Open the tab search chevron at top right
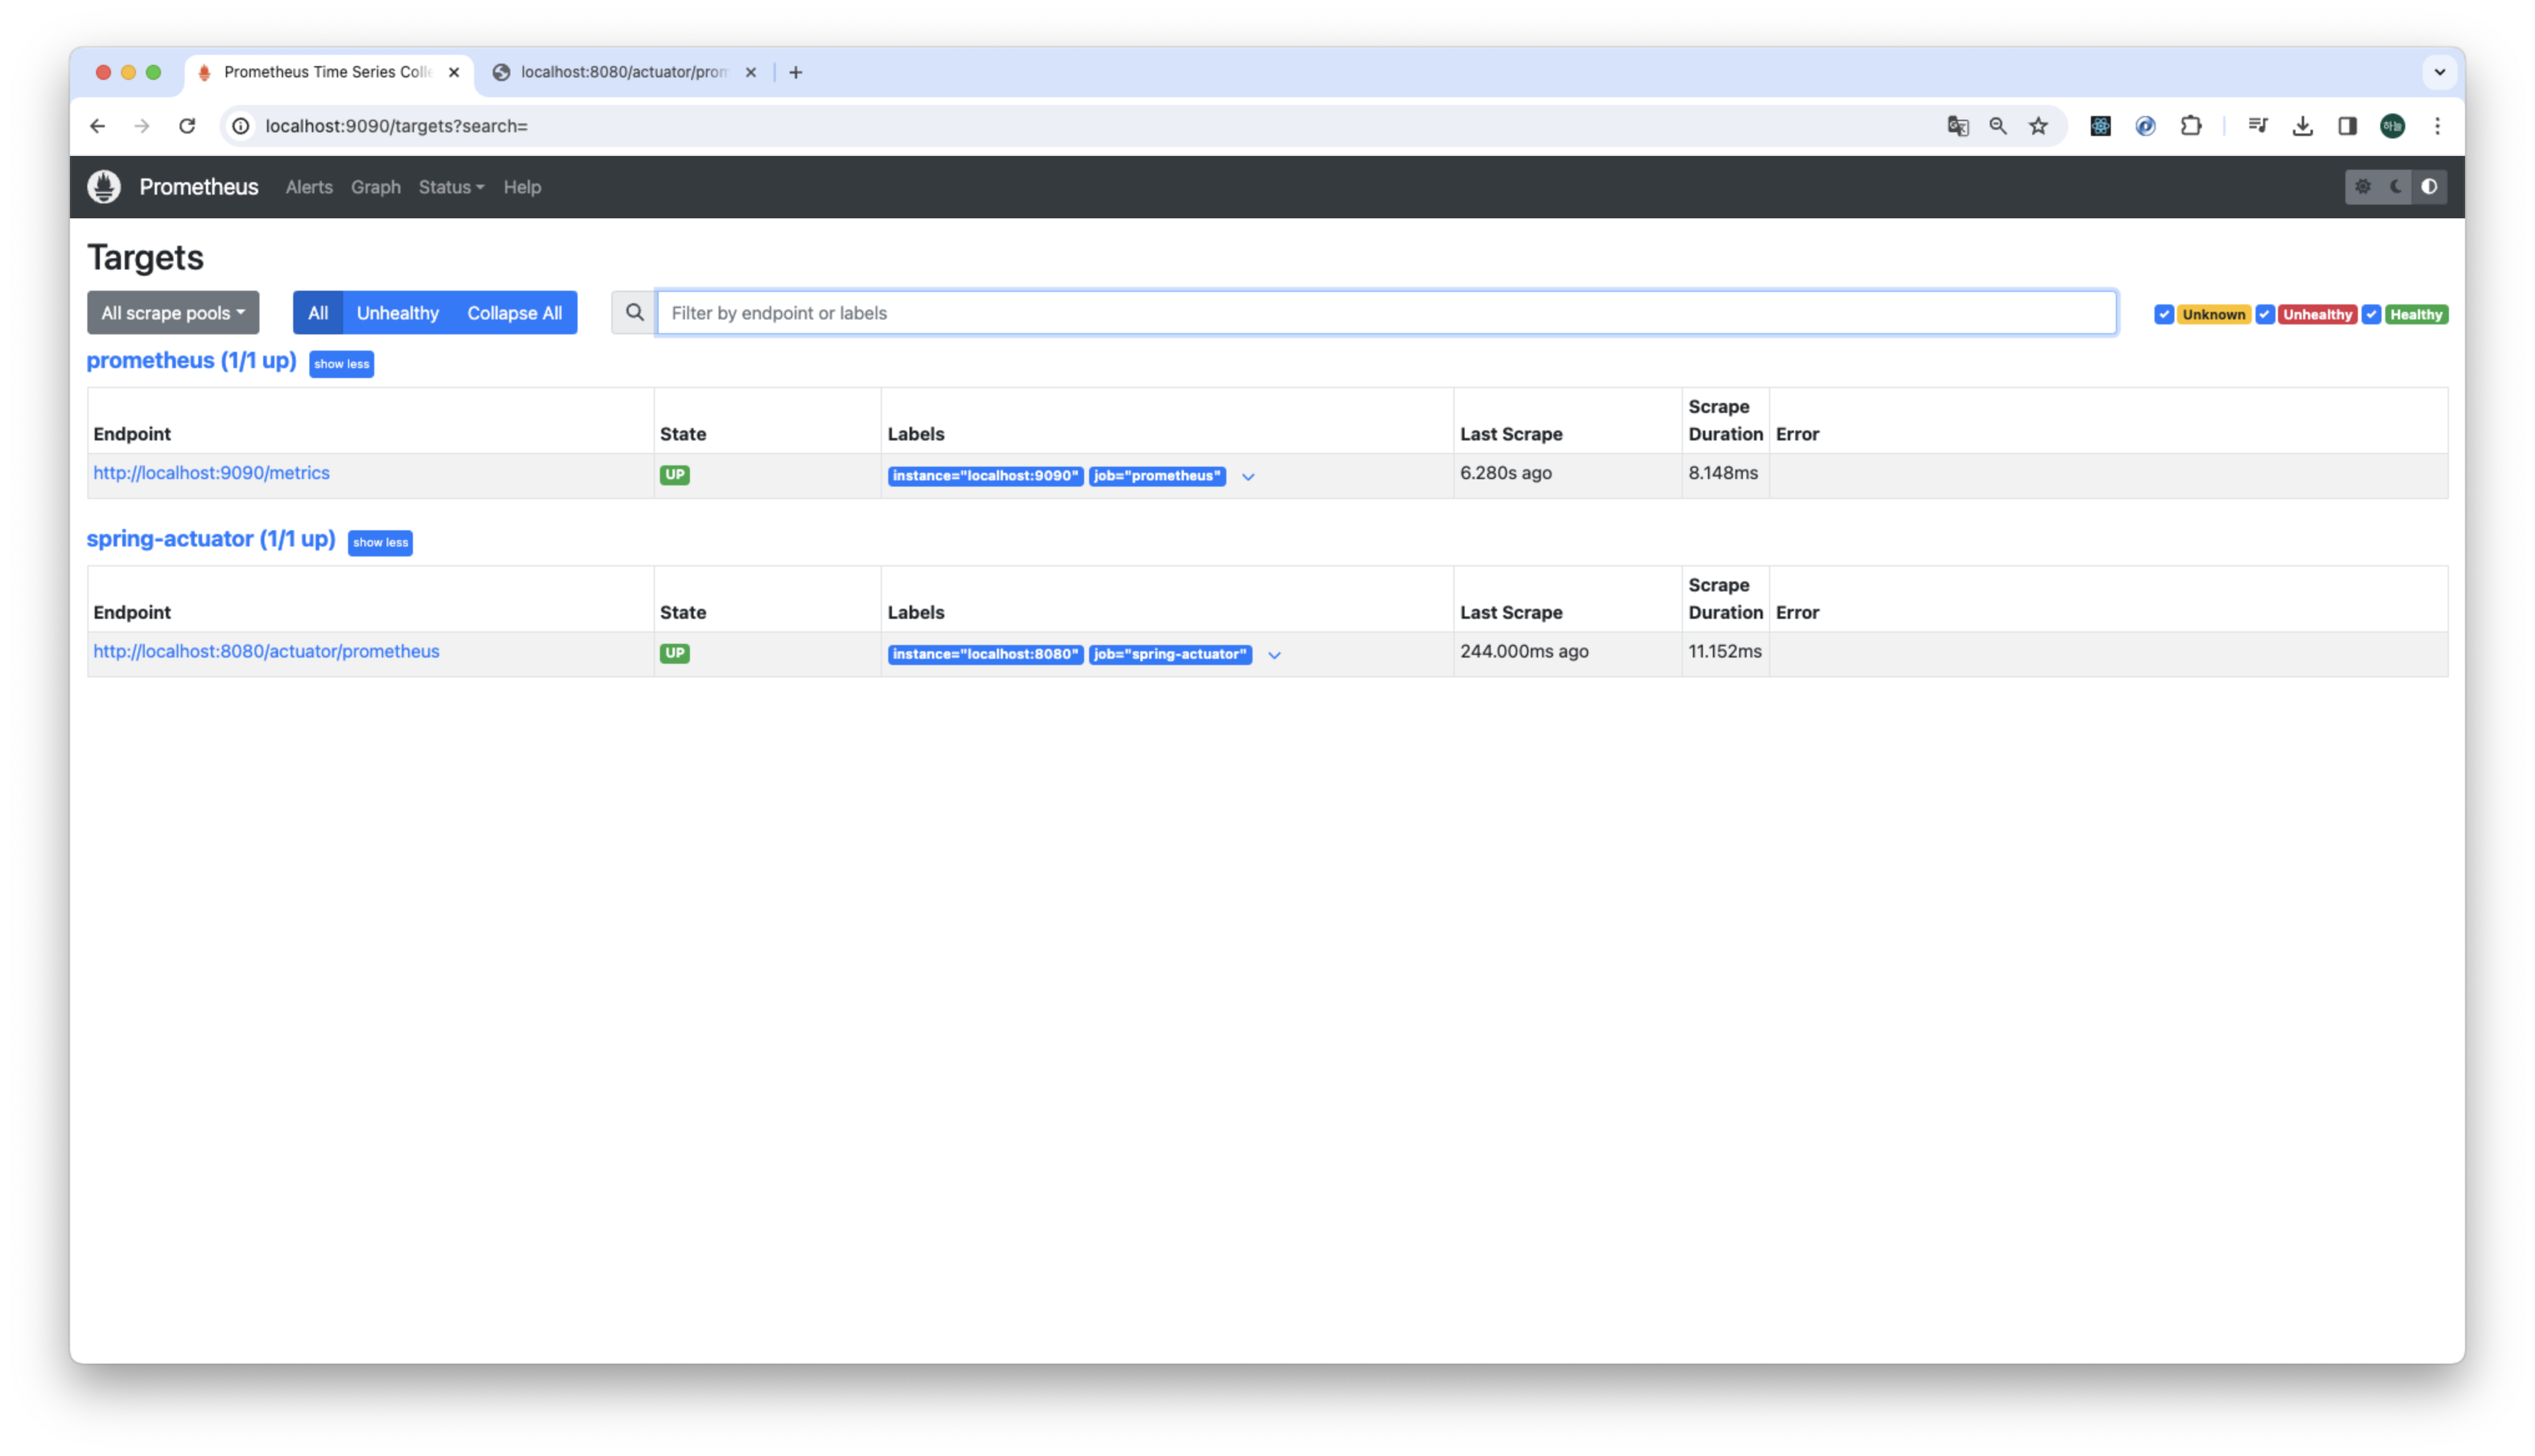The height and width of the screenshot is (1456, 2535). pyautogui.click(x=2439, y=72)
